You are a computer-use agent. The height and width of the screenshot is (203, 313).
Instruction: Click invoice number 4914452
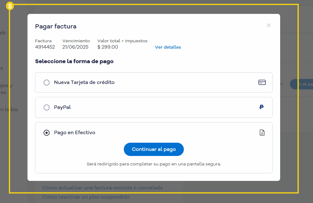click(x=45, y=47)
